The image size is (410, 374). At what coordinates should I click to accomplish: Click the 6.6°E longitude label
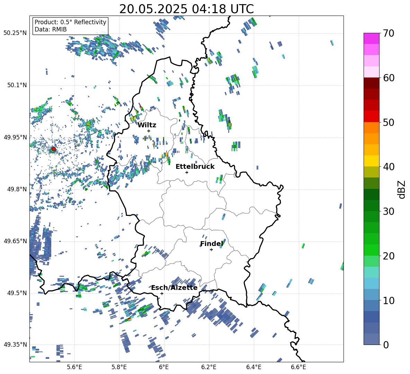(298, 368)
